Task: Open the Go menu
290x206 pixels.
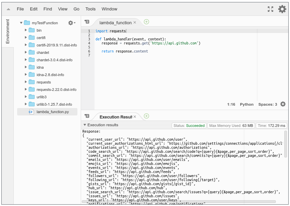Action: 76,9
